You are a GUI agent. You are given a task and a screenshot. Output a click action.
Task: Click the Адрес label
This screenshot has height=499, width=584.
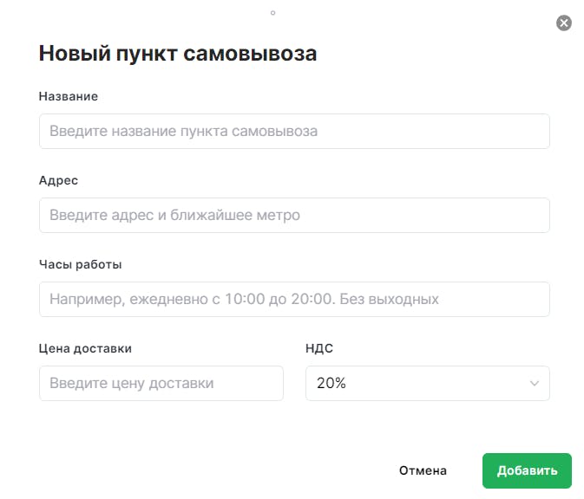pos(58,181)
